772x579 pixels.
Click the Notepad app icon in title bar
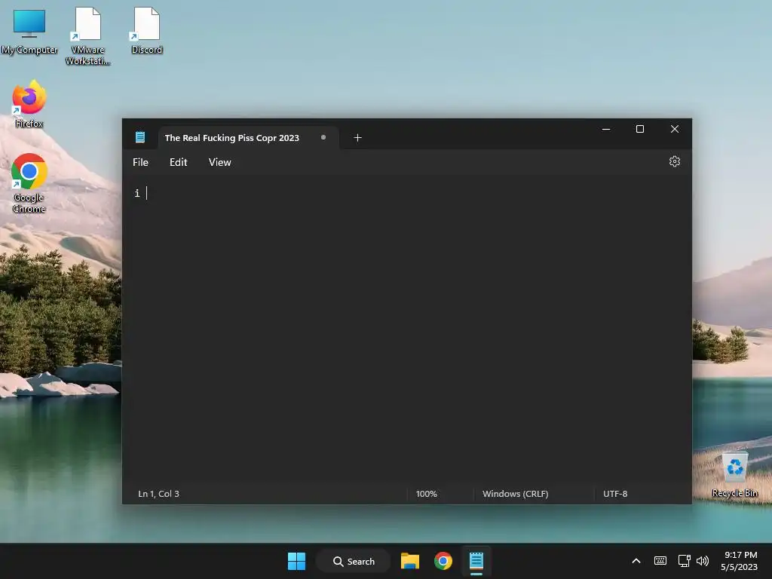click(x=140, y=137)
